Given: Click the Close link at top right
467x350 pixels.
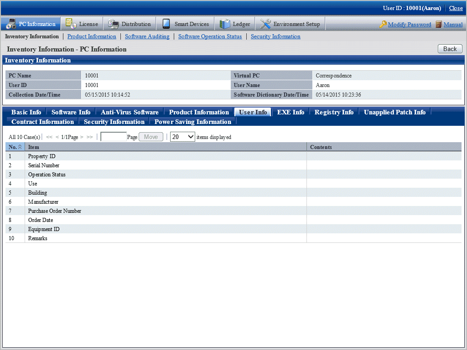Looking at the screenshot, I should pos(456,8).
